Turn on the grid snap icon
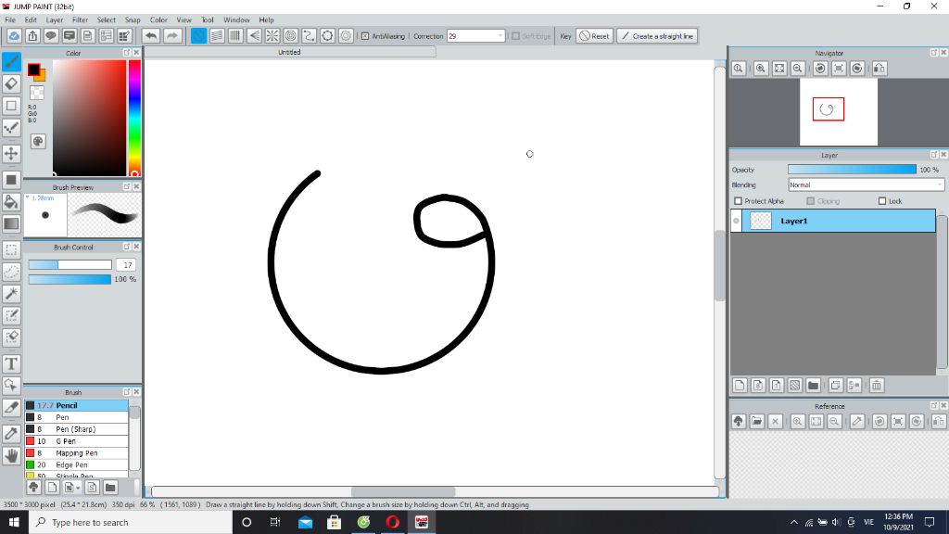This screenshot has width=949, height=534. [x=235, y=36]
